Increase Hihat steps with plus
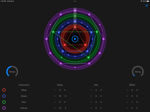This screenshot has width=150, height=112. 65,90
